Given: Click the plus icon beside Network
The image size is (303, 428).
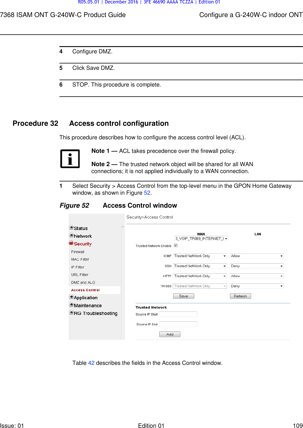Looking at the screenshot, I should [x=71, y=236].
